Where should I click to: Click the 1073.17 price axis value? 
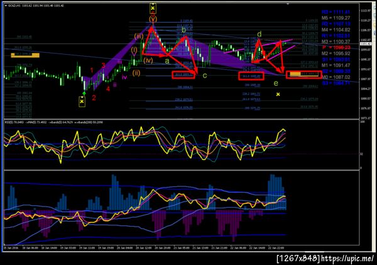pyautogui.click(x=365, y=118)
